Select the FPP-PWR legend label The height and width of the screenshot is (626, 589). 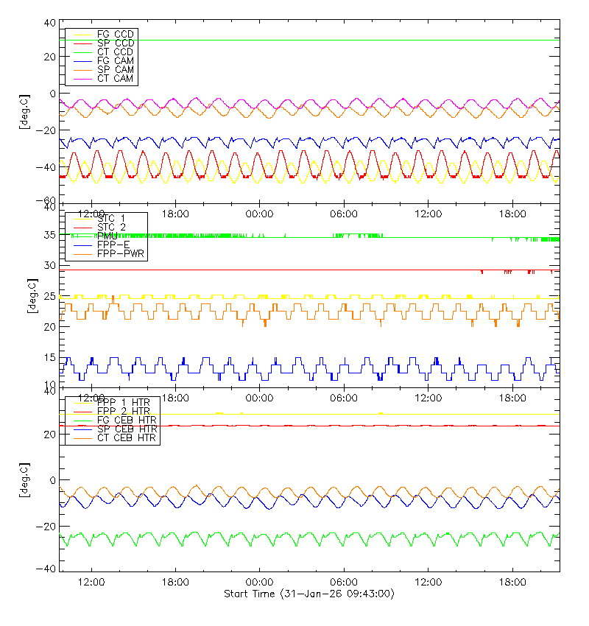[x=121, y=253]
